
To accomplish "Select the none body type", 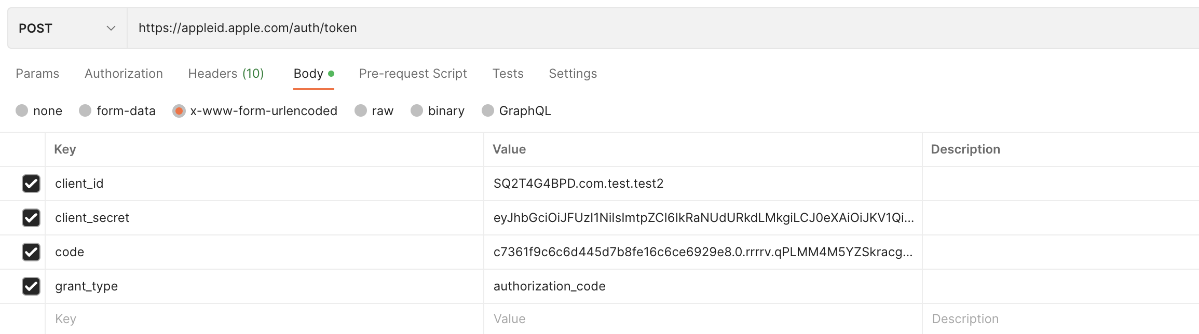I will point(22,111).
